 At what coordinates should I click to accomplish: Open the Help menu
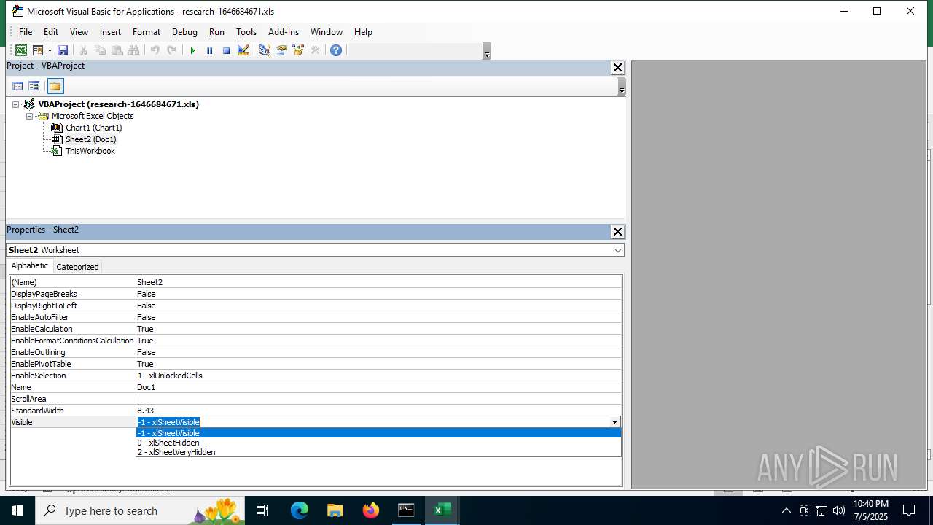pos(363,32)
